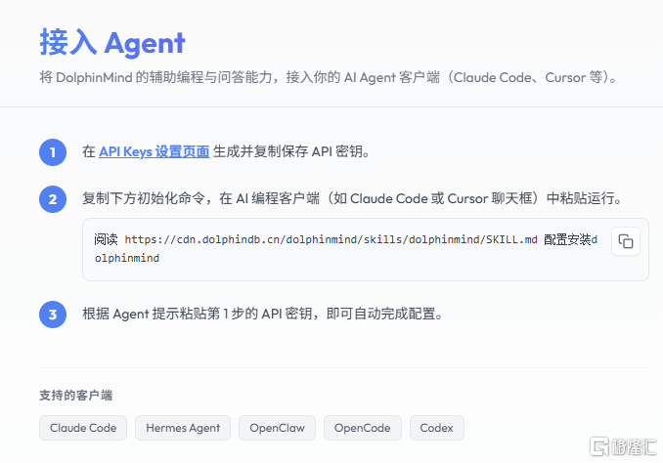Click the wrapped 'olphinmind' command text
This screenshot has height=463, width=663.
(x=127, y=258)
